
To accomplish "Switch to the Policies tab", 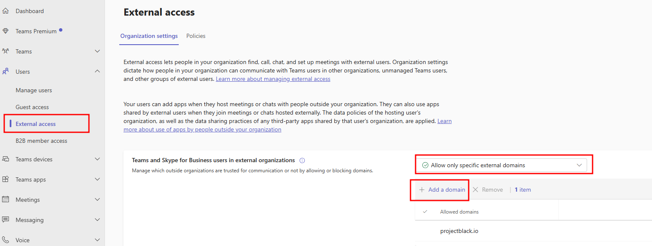I will [x=196, y=36].
